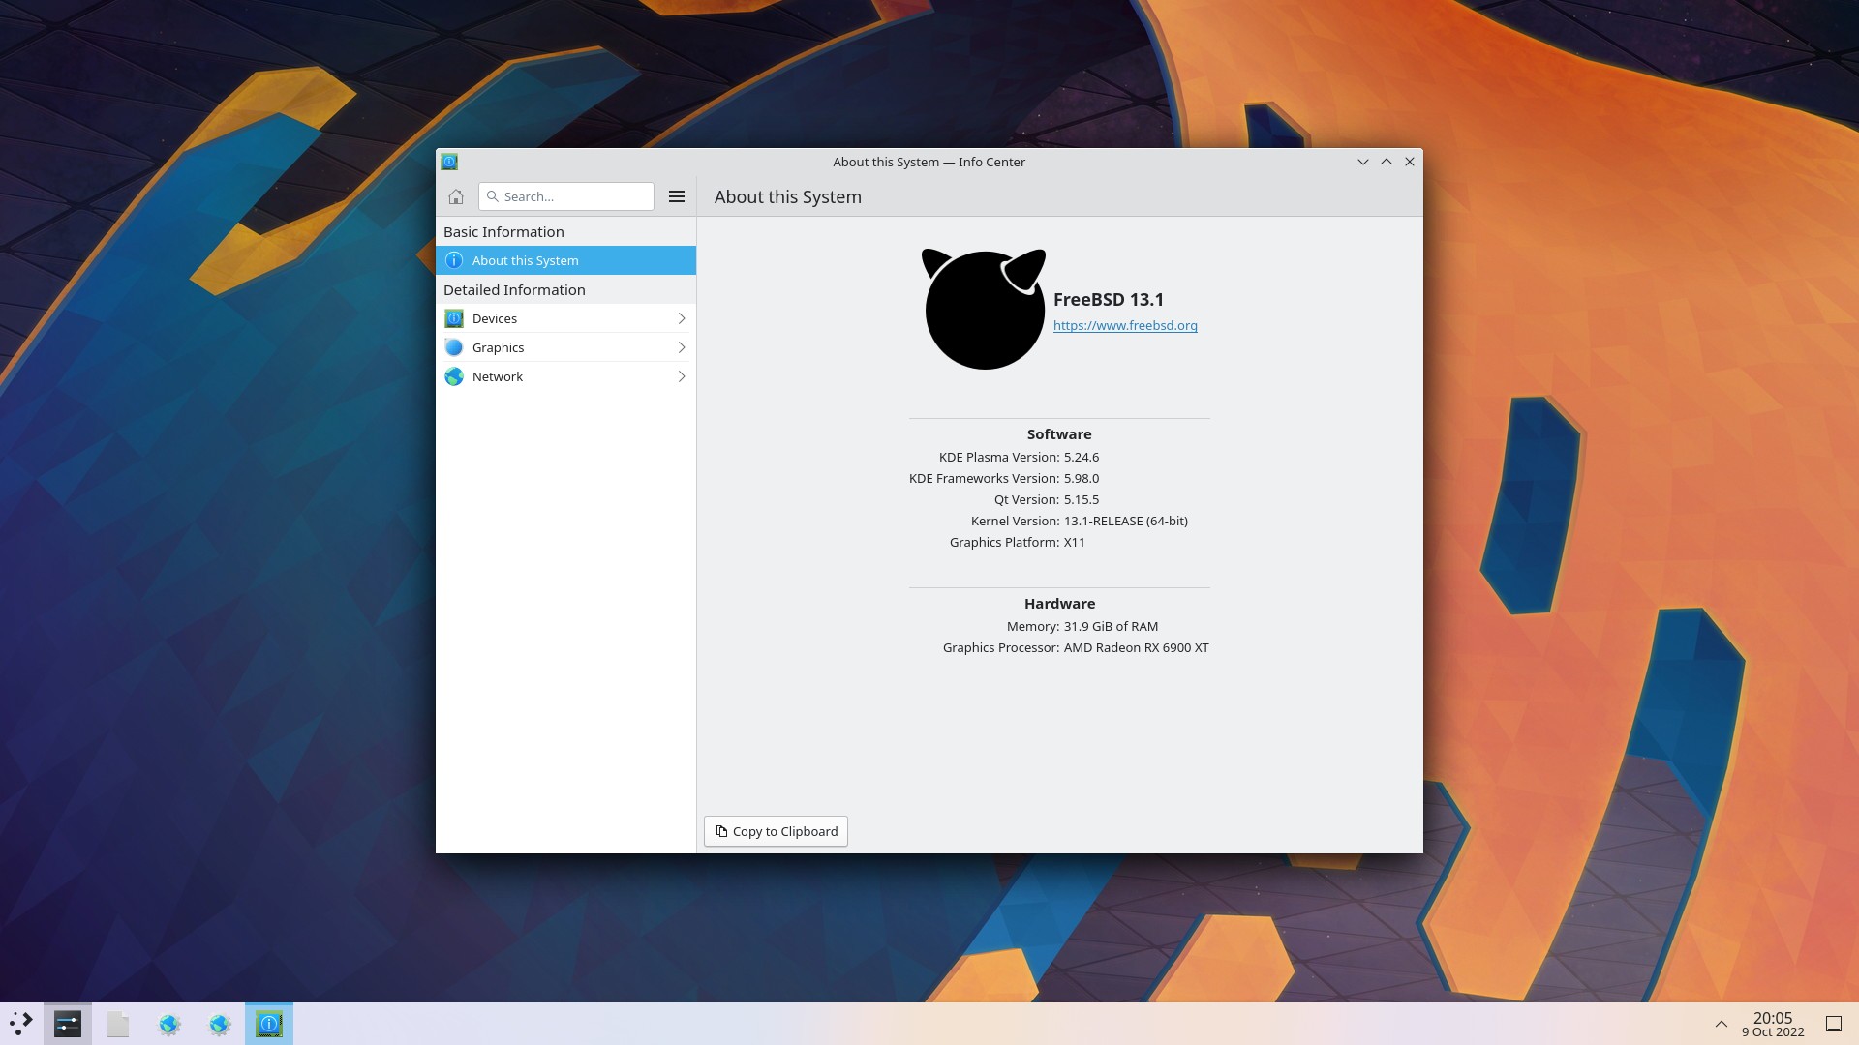
Task: Open System Settings from the taskbar
Action: tap(68, 1024)
